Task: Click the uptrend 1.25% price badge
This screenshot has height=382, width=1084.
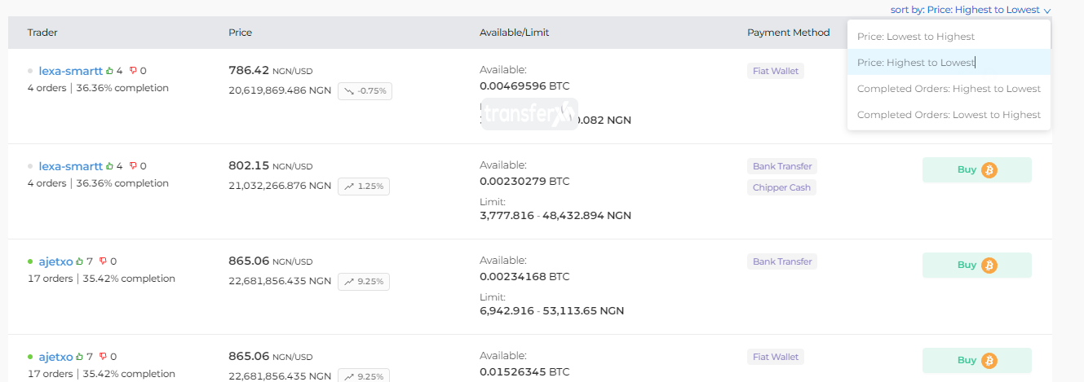Action: pos(364,186)
